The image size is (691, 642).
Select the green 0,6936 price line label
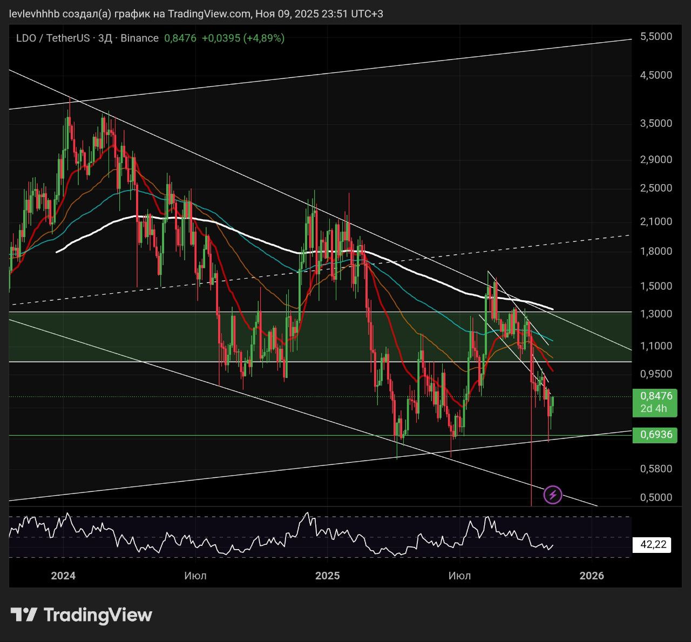coord(655,435)
